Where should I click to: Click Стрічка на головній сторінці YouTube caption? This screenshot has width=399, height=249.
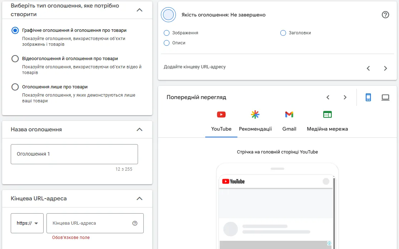pos(277,152)
